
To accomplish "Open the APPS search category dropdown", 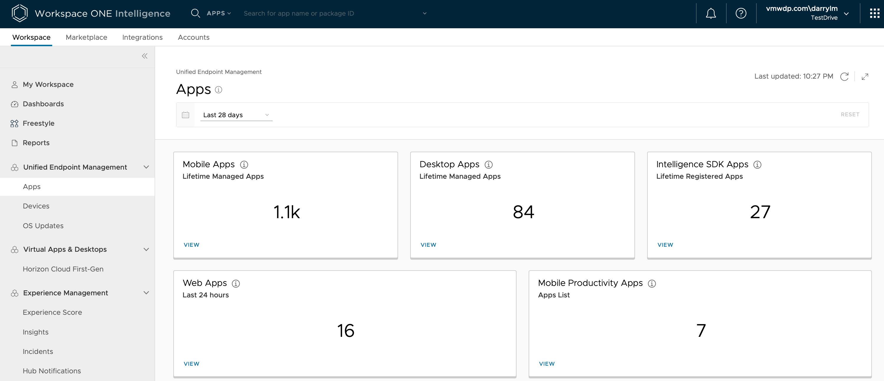I will point(219,13).
